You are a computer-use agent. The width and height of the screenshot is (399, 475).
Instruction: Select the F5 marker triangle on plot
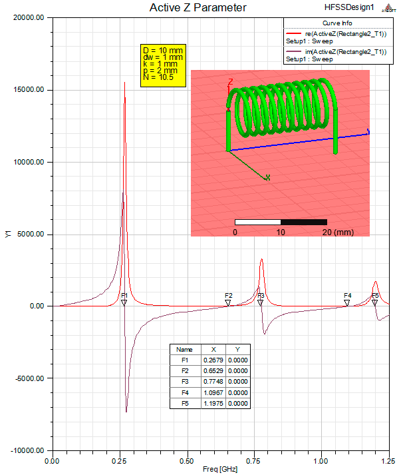(x=375, y=302)
